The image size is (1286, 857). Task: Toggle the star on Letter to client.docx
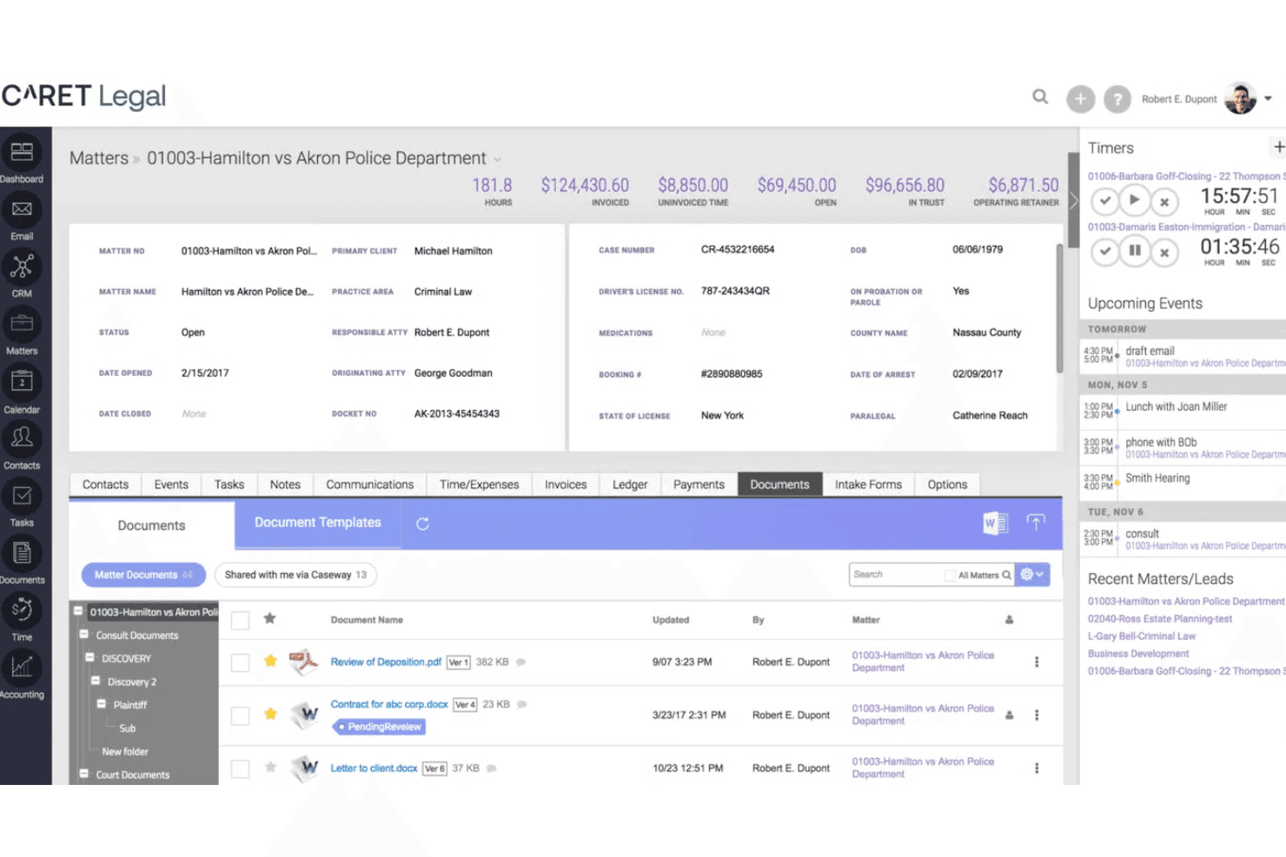click(x=271, y=768)
